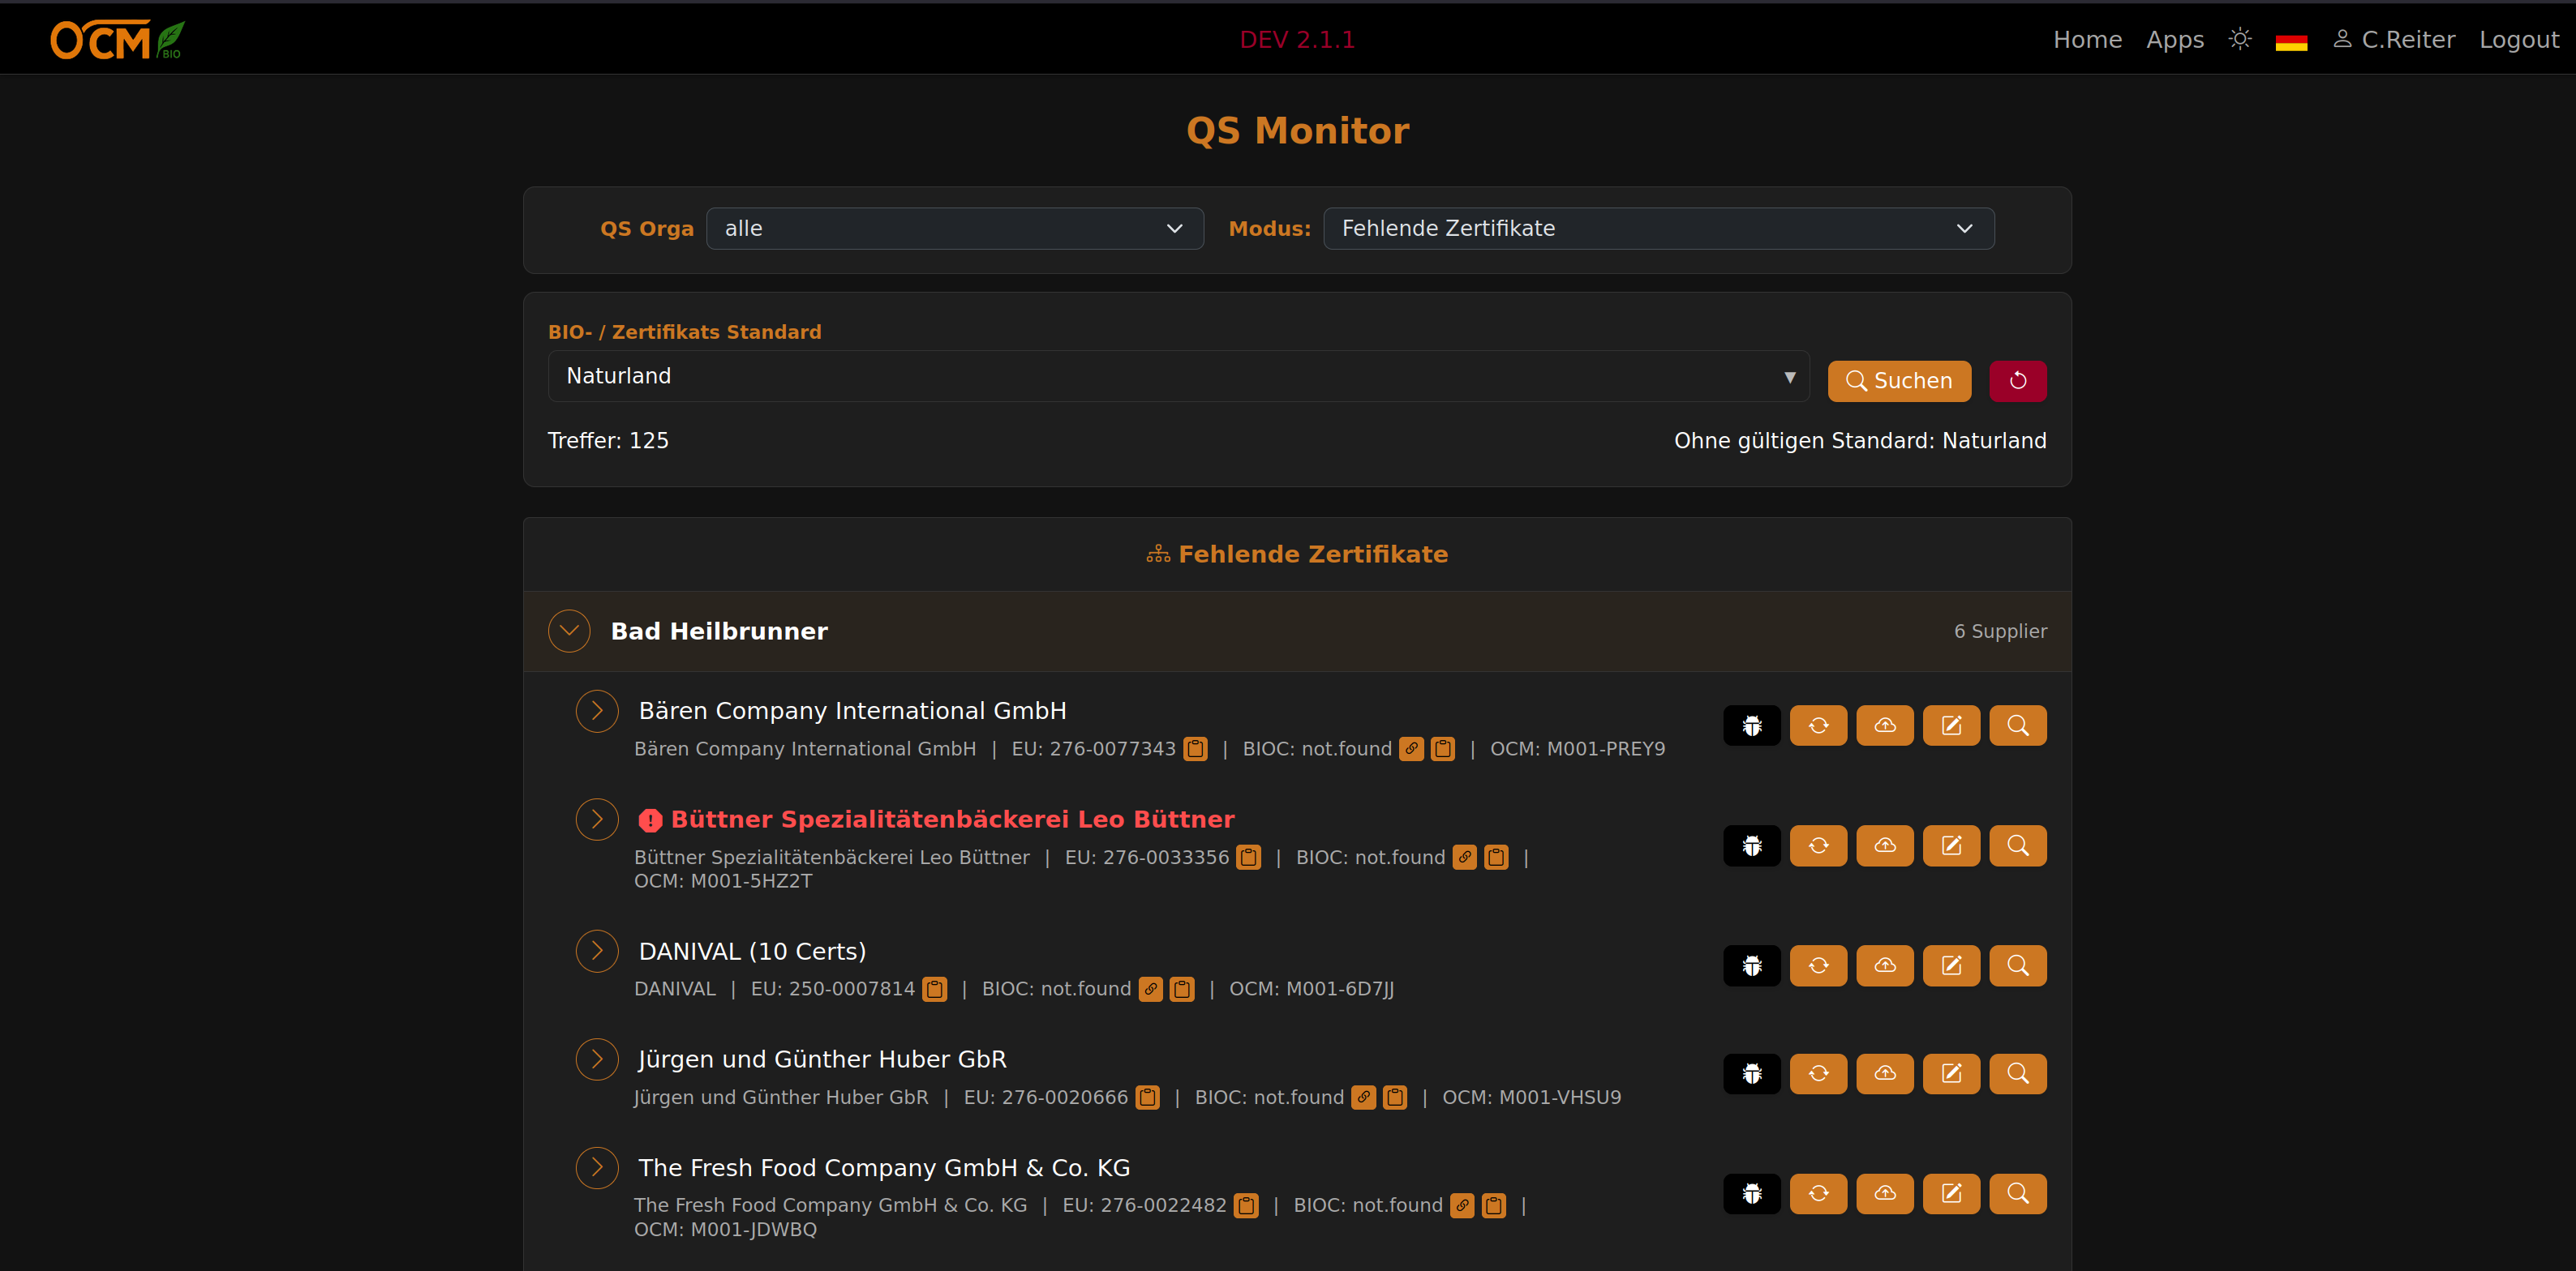This screenshot has height=1271, width=2576.
Task: Collapse the Bad Heilbrunner group
Action: [x=569, y=631]
